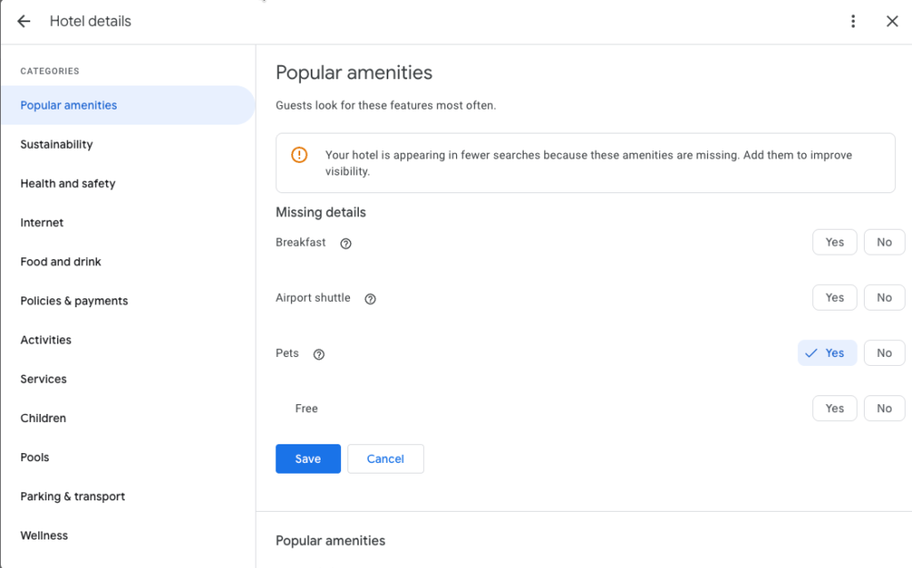This screenshot has height=568, width=912.
Task: Click the help icon beside Airport shuttle
Action: (370, 299)
